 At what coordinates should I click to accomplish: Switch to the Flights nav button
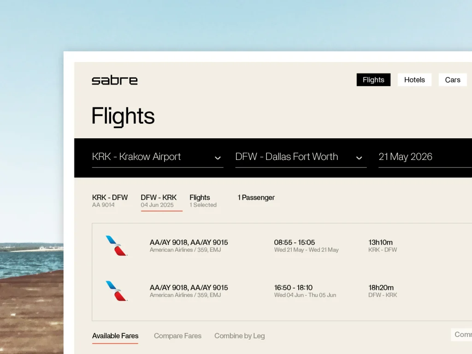pos(373,80)
